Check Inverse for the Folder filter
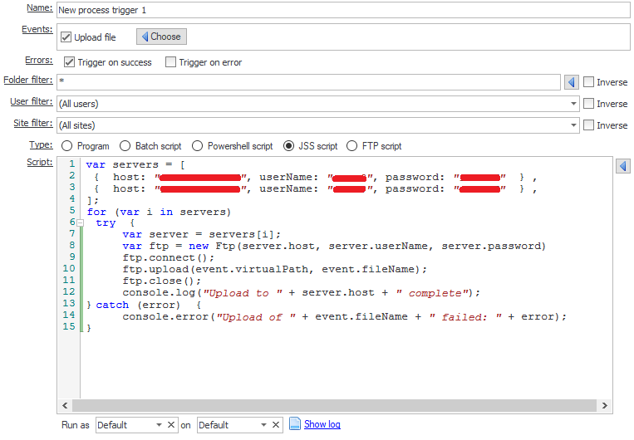 pos(588,82)
